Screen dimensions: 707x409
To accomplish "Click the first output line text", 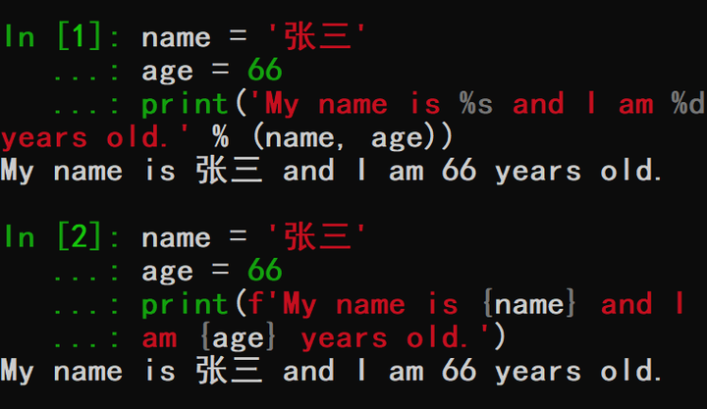I will [332, 172].
